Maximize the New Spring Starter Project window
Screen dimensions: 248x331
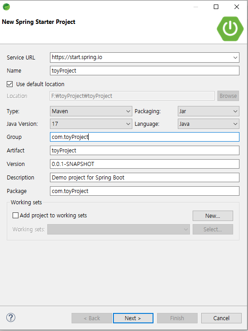click(216, 7)
